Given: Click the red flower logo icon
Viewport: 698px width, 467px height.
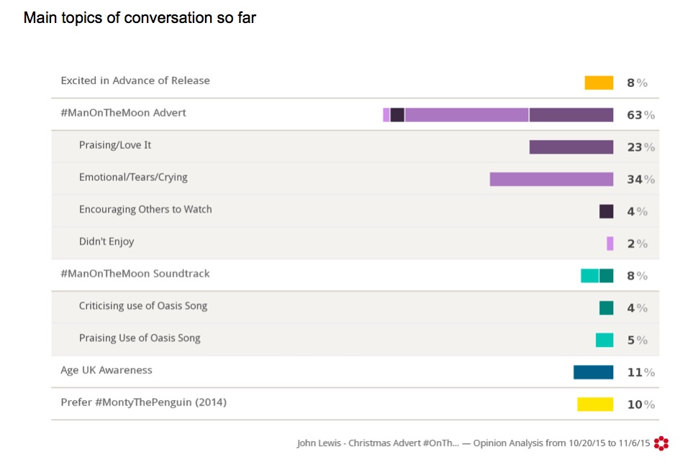Looking at the screenshot, I should [x=661, y=443].
